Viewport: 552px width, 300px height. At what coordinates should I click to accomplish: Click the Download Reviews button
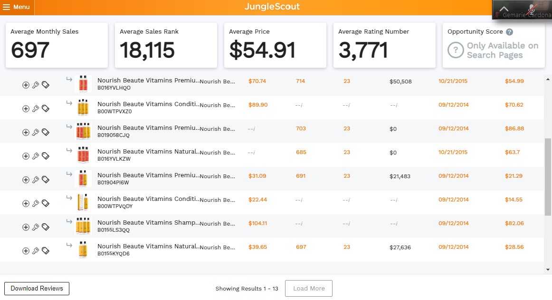click(x=37, y=289)
